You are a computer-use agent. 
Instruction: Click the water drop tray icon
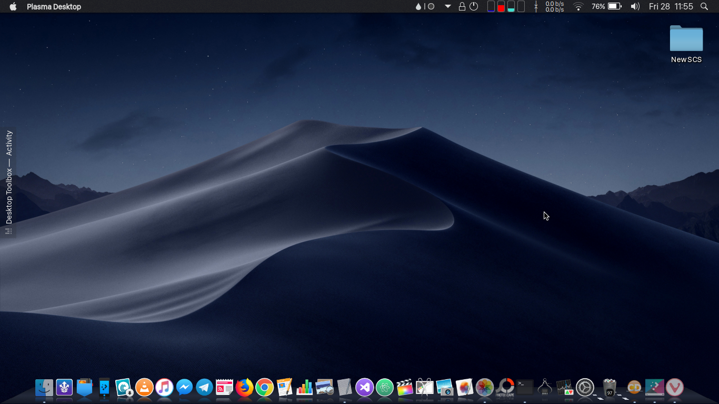coord(418,6)
